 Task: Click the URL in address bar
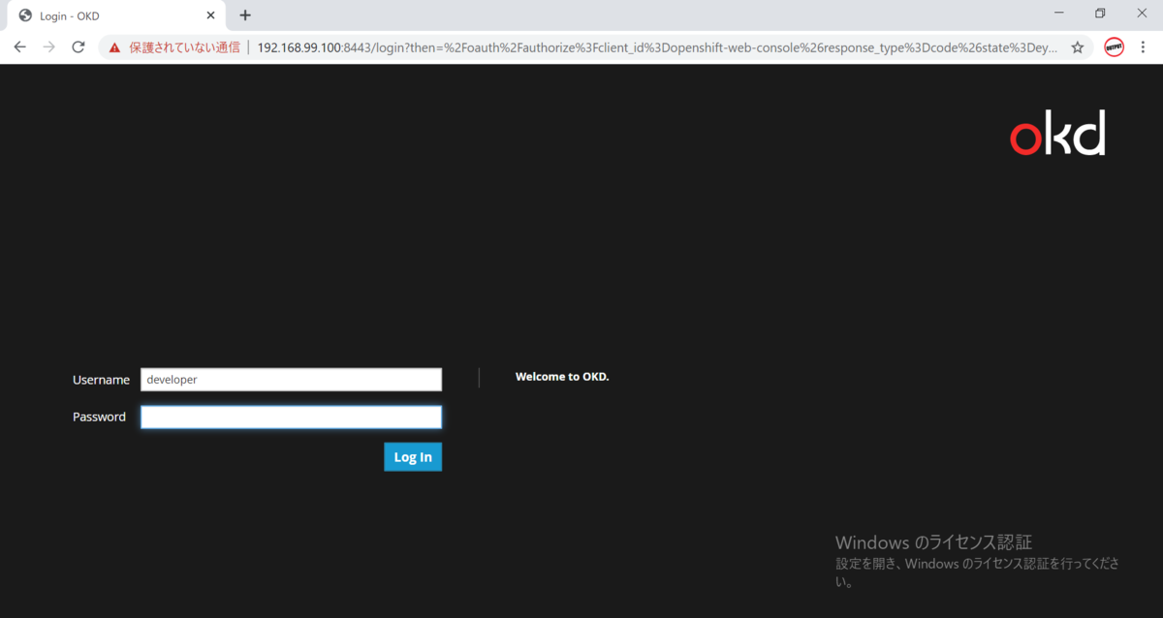[x=657, y=46]
